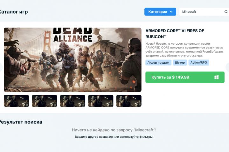229x152 pixels.
Task: Click the Windows platform icon on buy button
Action: click(x=217, y=77)
